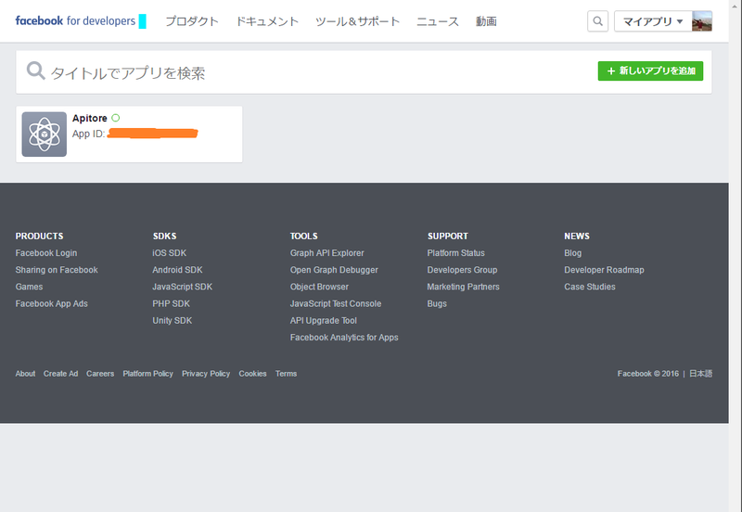Click the search magnifier icon in header
Screen dimensions: 742x512
click(x=597, y=21)
